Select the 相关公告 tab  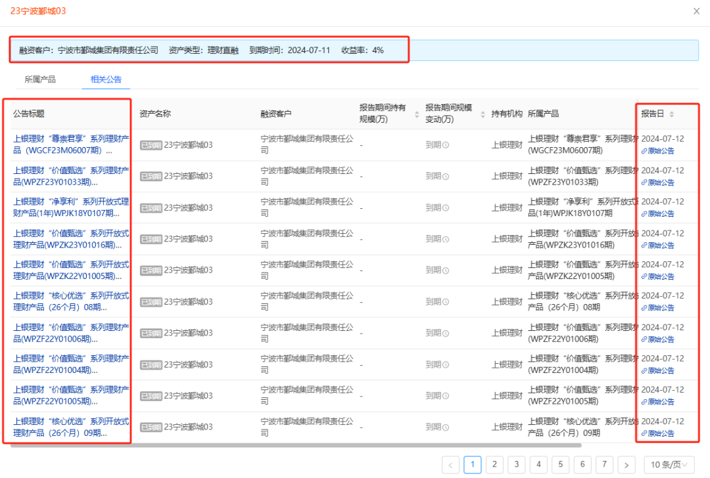point(105,79)
